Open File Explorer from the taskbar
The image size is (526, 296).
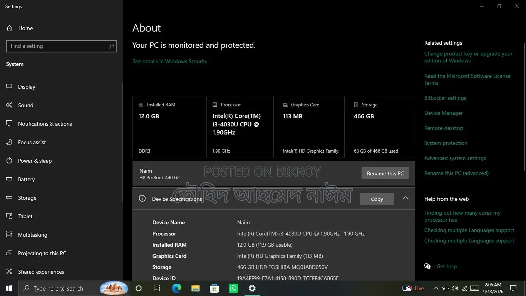tap(196, 288)
